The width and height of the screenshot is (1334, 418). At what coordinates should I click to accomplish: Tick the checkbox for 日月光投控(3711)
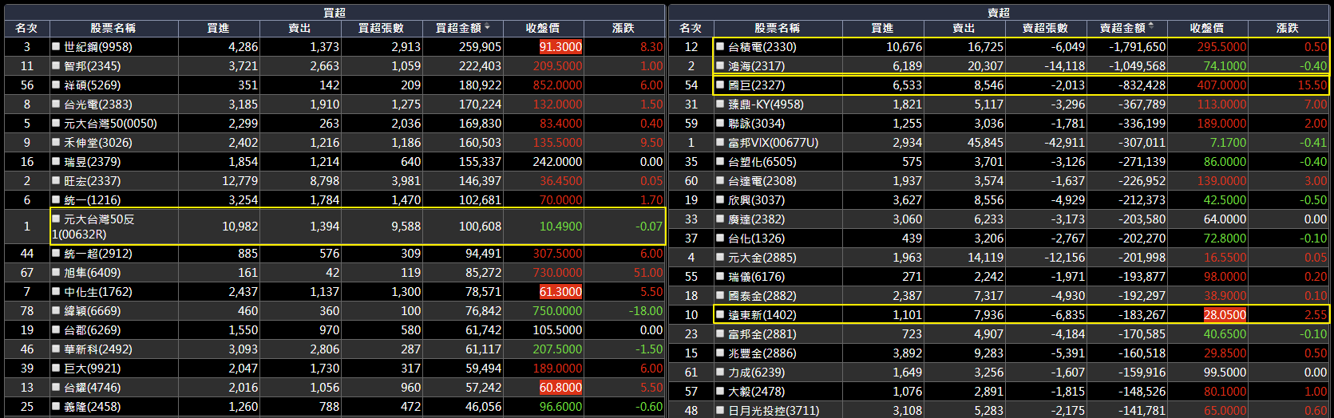[720, 410]
